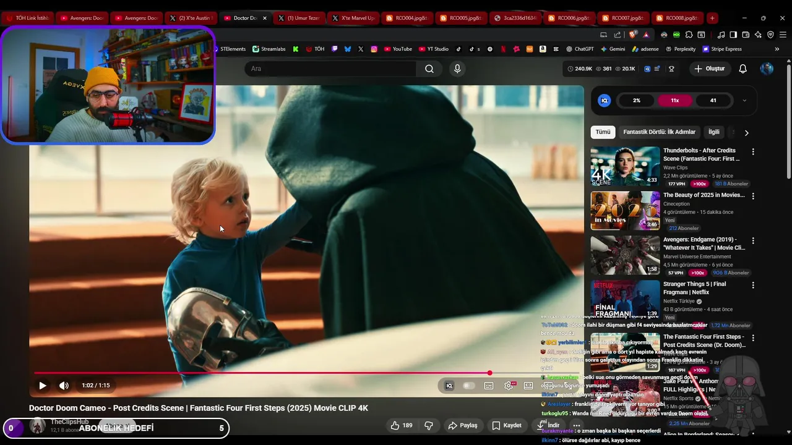Click YouTube search magnifier button
Image resolution: width=792 pixels, height=445 pixels.
[429, 69]
